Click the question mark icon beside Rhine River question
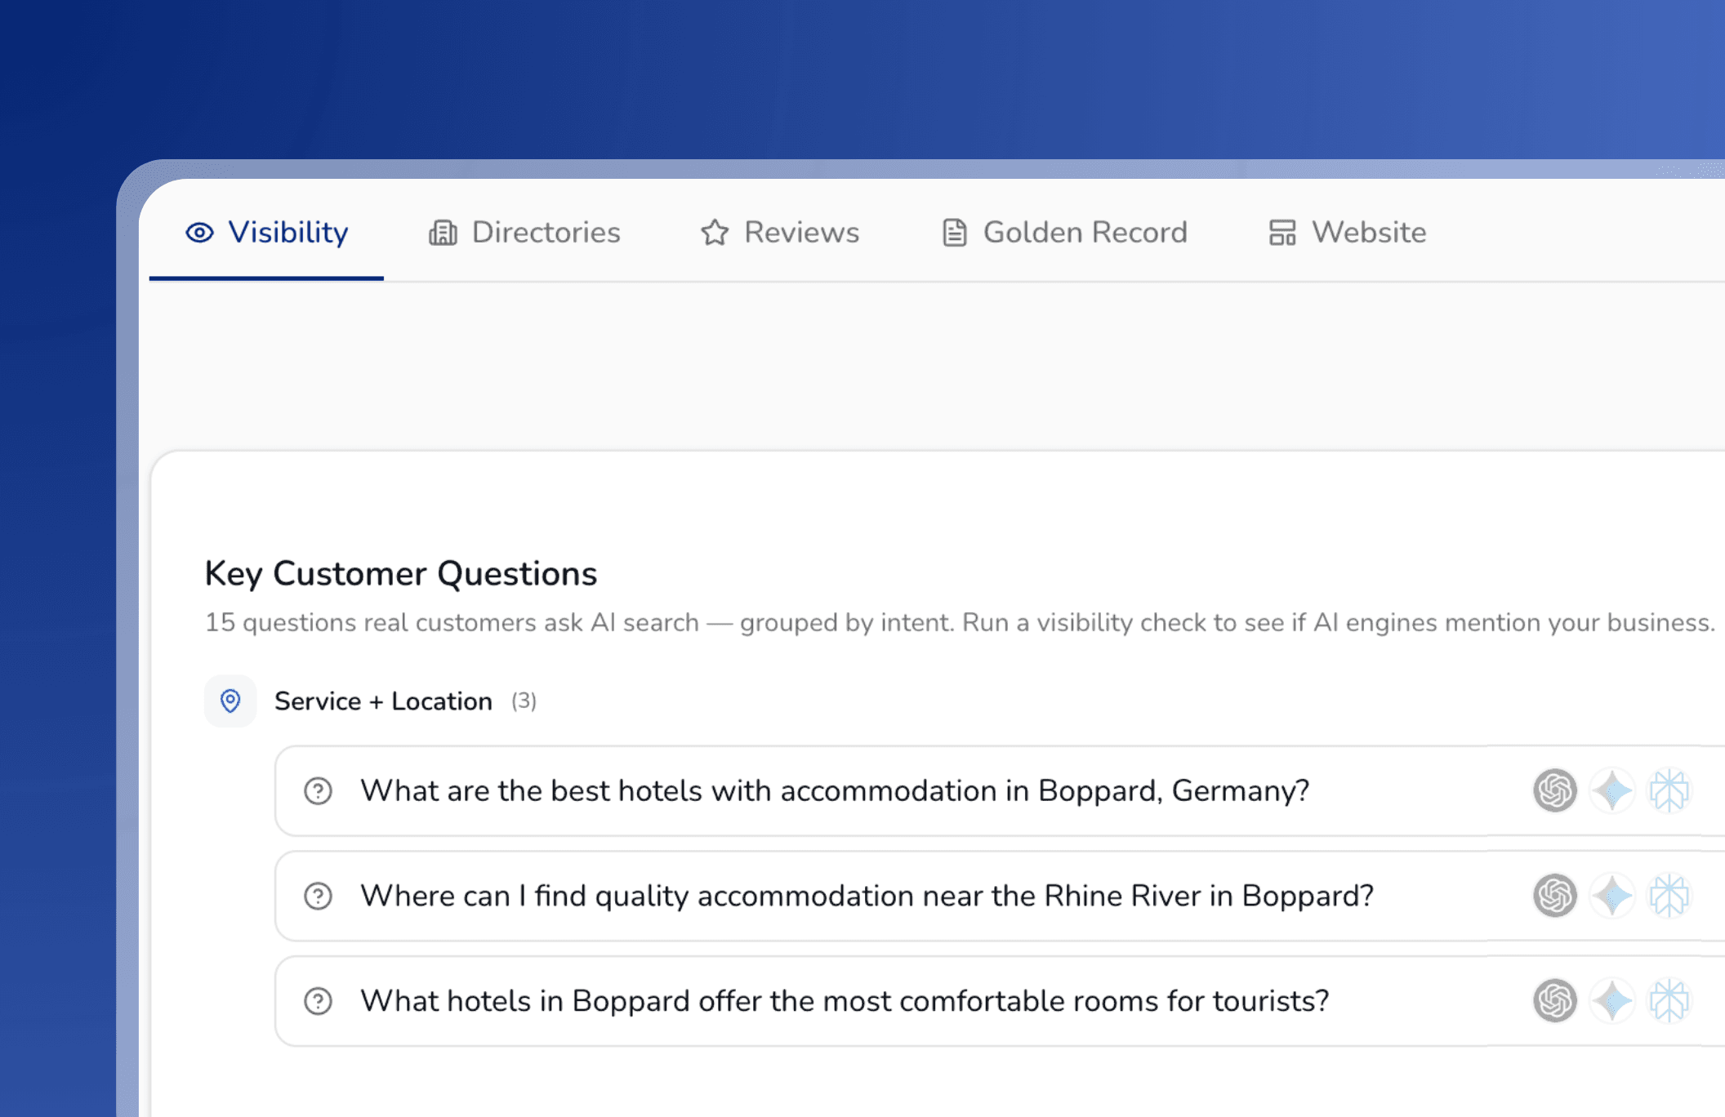This screenshot has height=1117, width=1725. [x=318, y=896]
